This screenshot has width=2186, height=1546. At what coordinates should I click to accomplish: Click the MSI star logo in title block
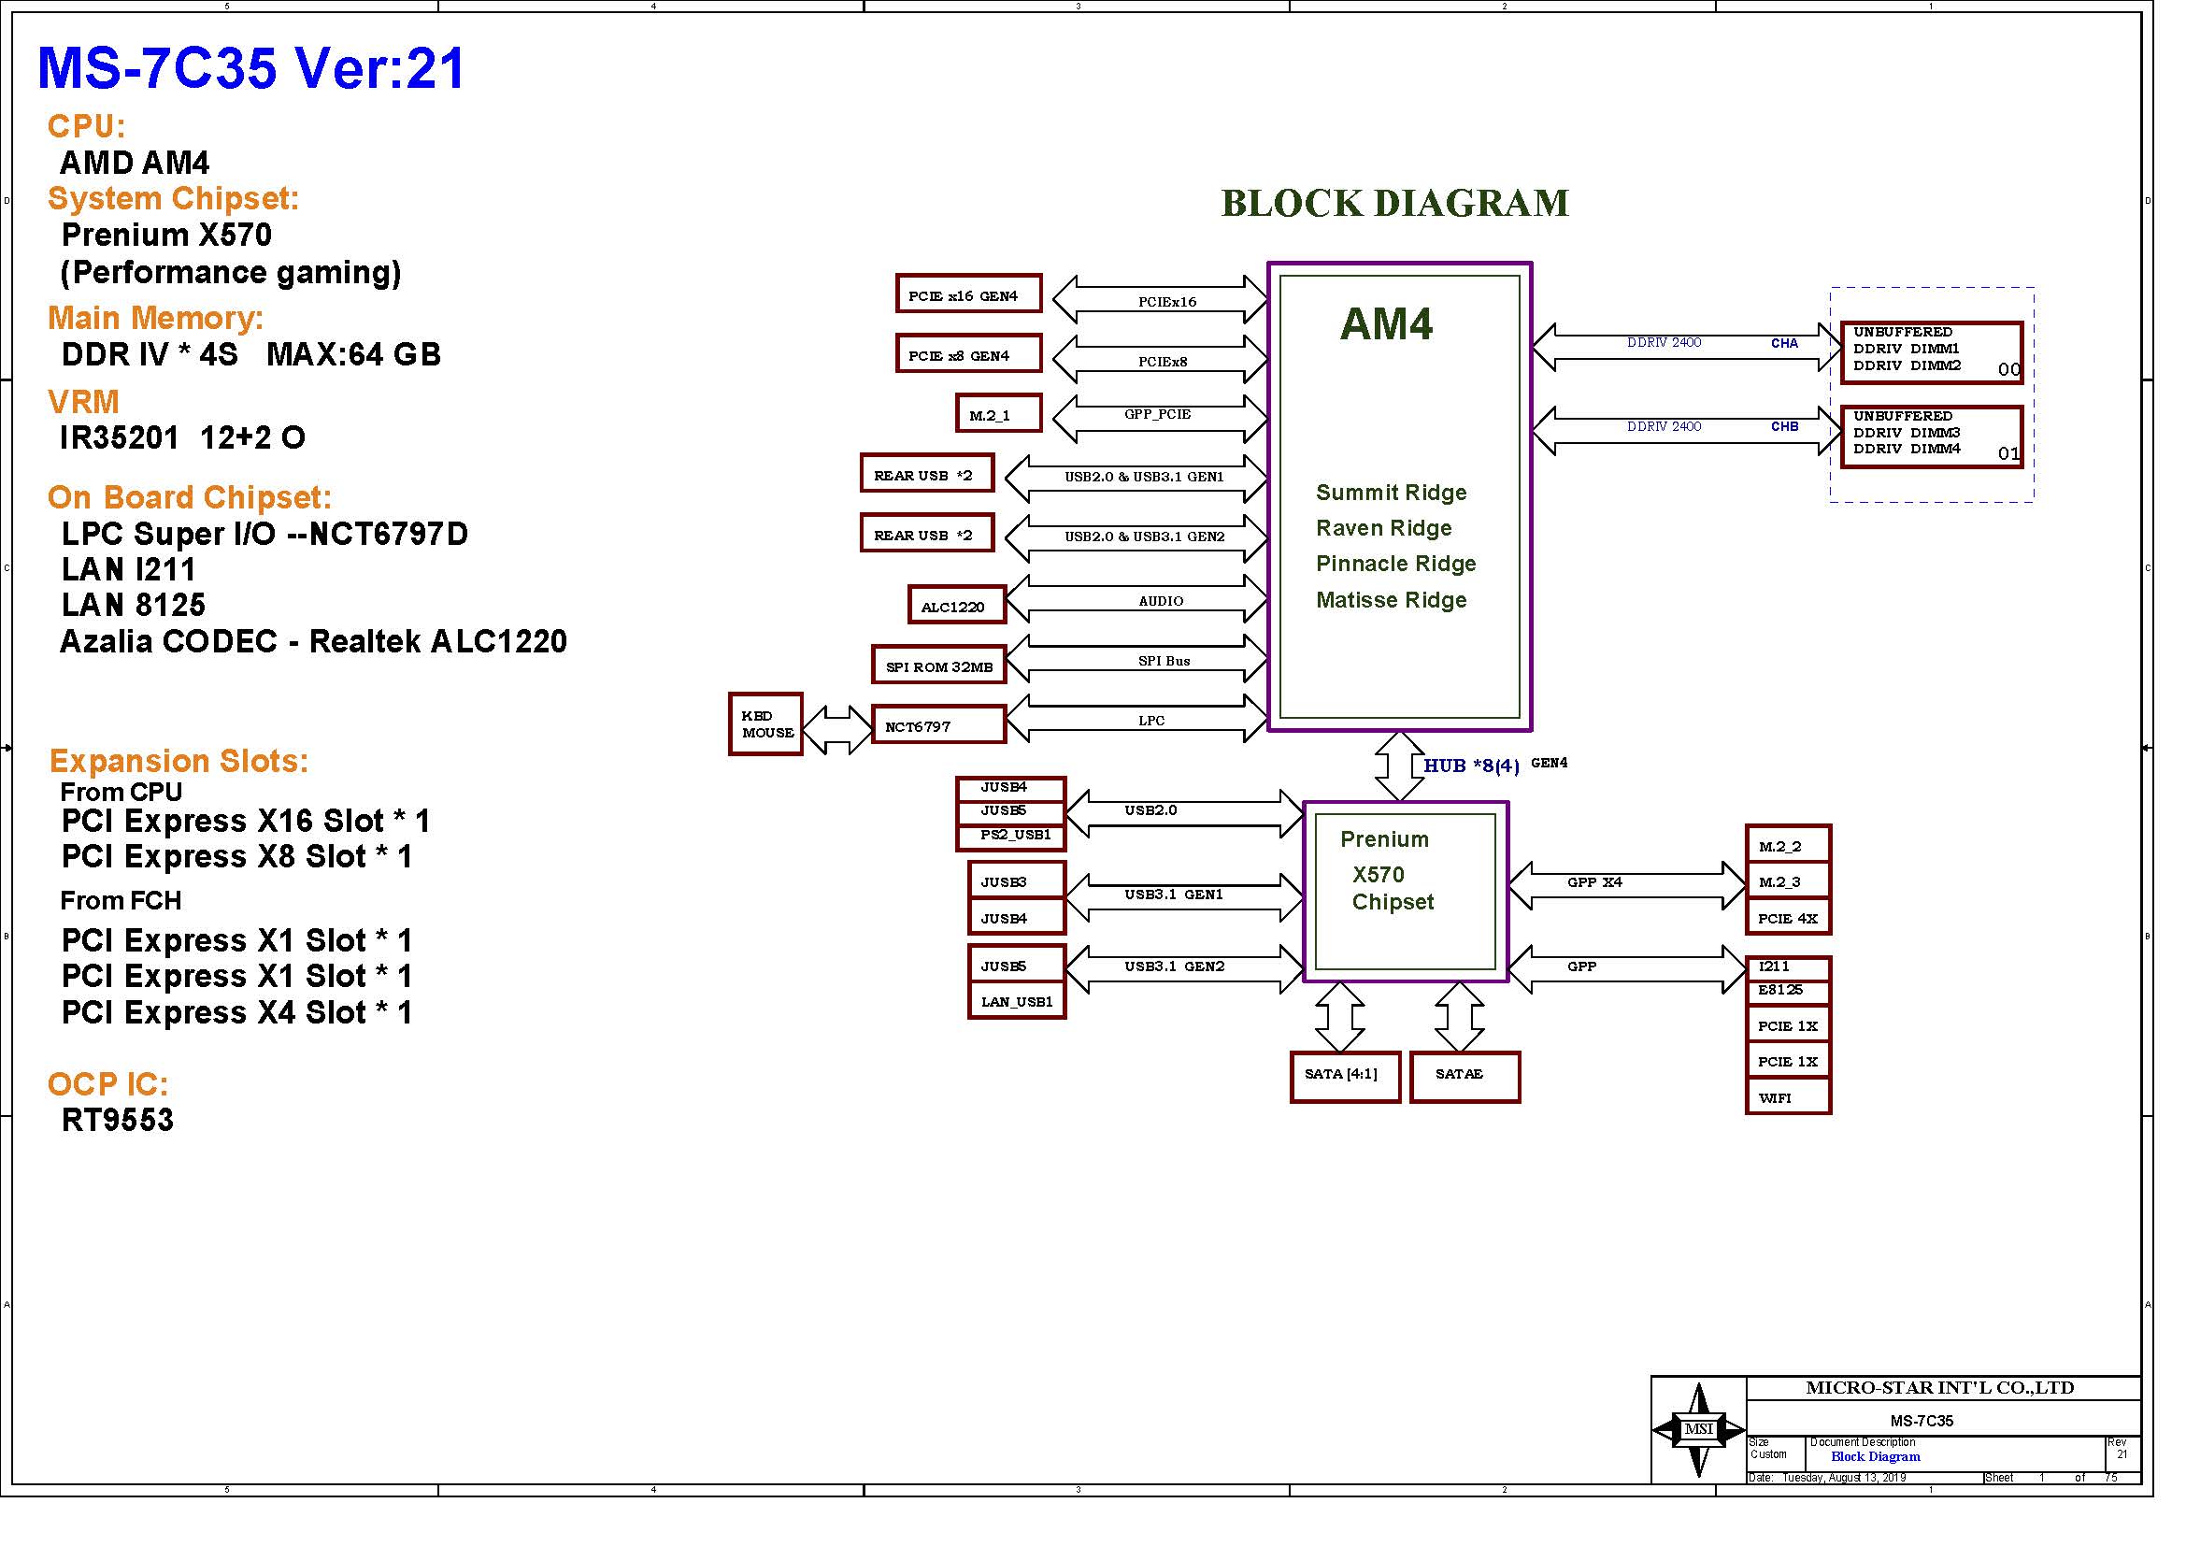coord(1698,1429)
